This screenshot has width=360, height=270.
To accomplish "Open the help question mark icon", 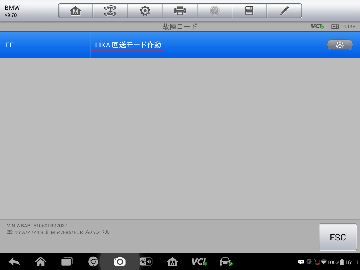I will [215, 11].
